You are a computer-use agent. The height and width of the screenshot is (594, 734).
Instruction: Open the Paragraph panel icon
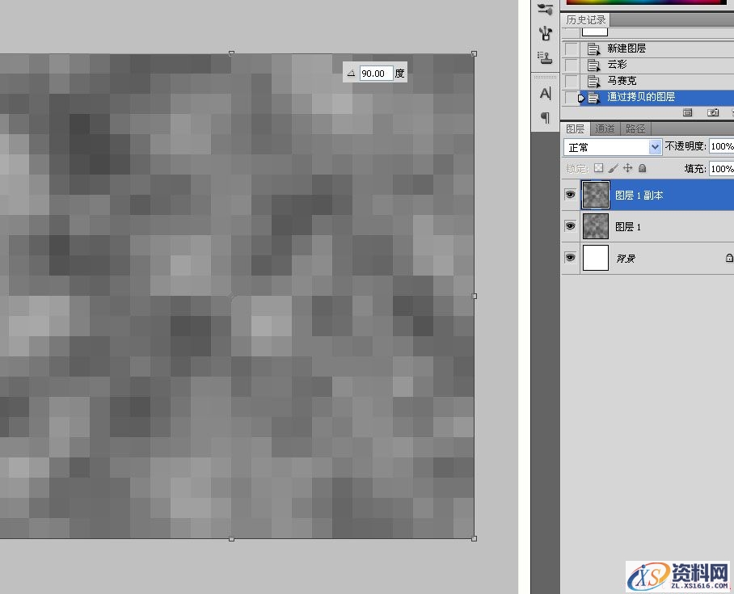click(545, 117)
